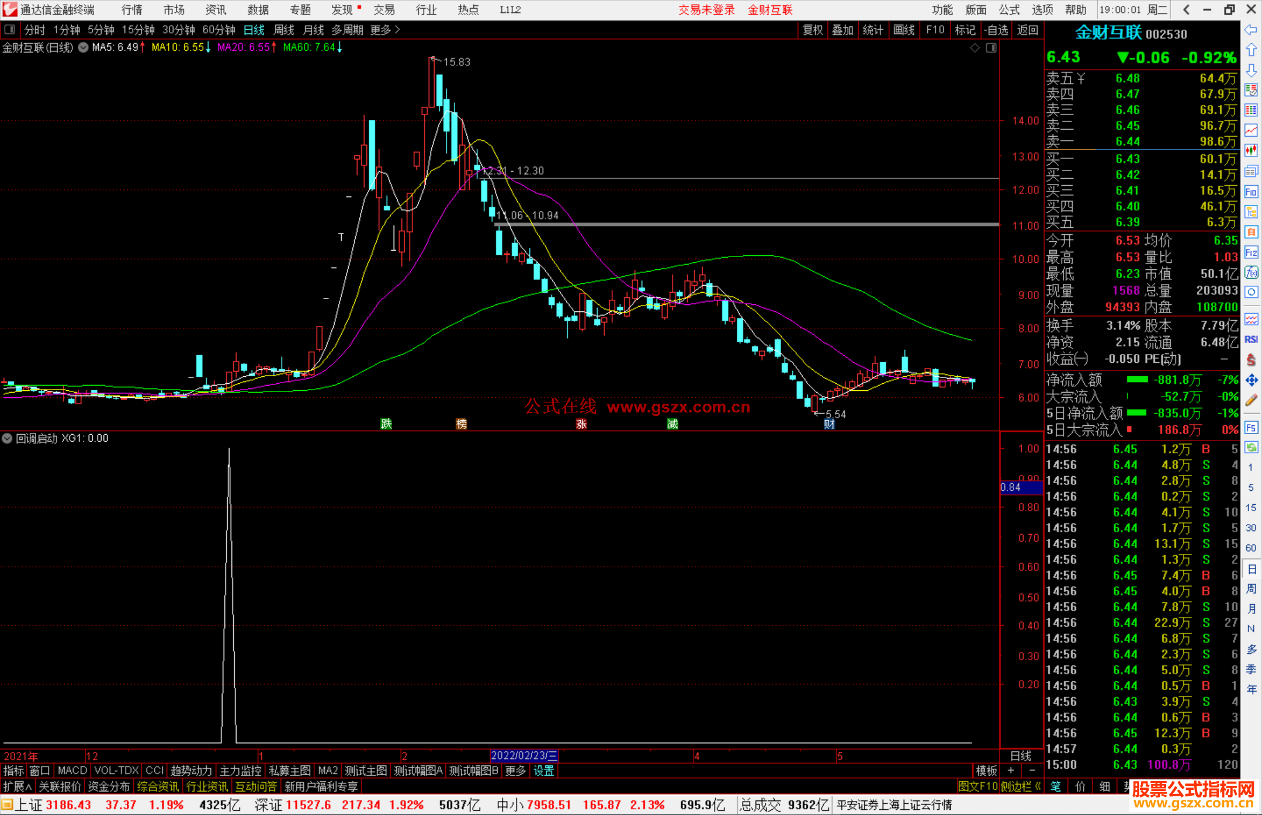Click the green refresh icon in sidebar

1251,448
